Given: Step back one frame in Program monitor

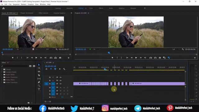Looking at the screenshot, I should pyautogui.click(x=132, y=58).
